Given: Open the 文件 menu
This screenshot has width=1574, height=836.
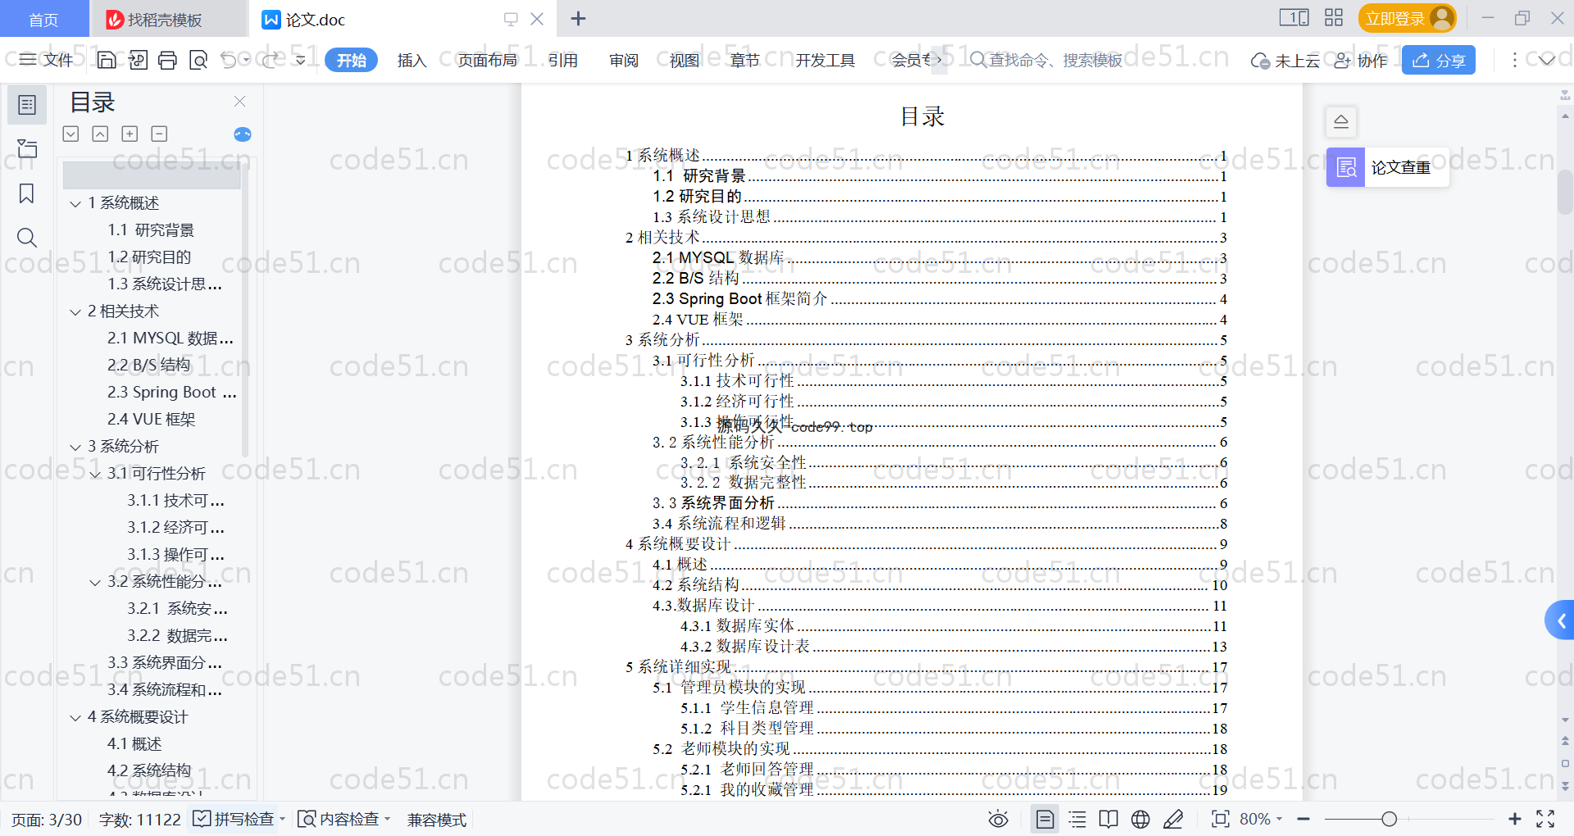Looking at the screenshot, I should click(x=47, y=60).
